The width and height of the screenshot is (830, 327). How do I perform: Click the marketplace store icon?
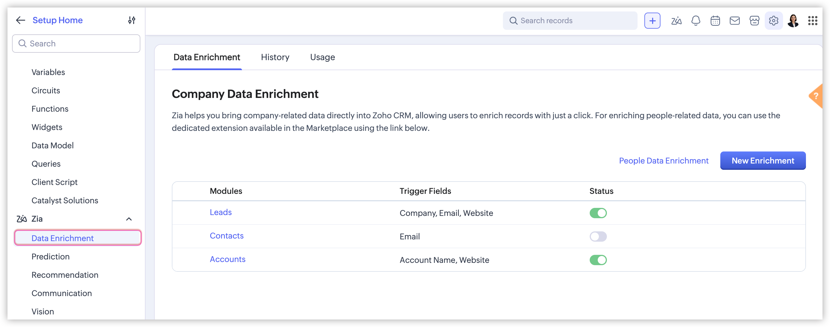[754, 21]
